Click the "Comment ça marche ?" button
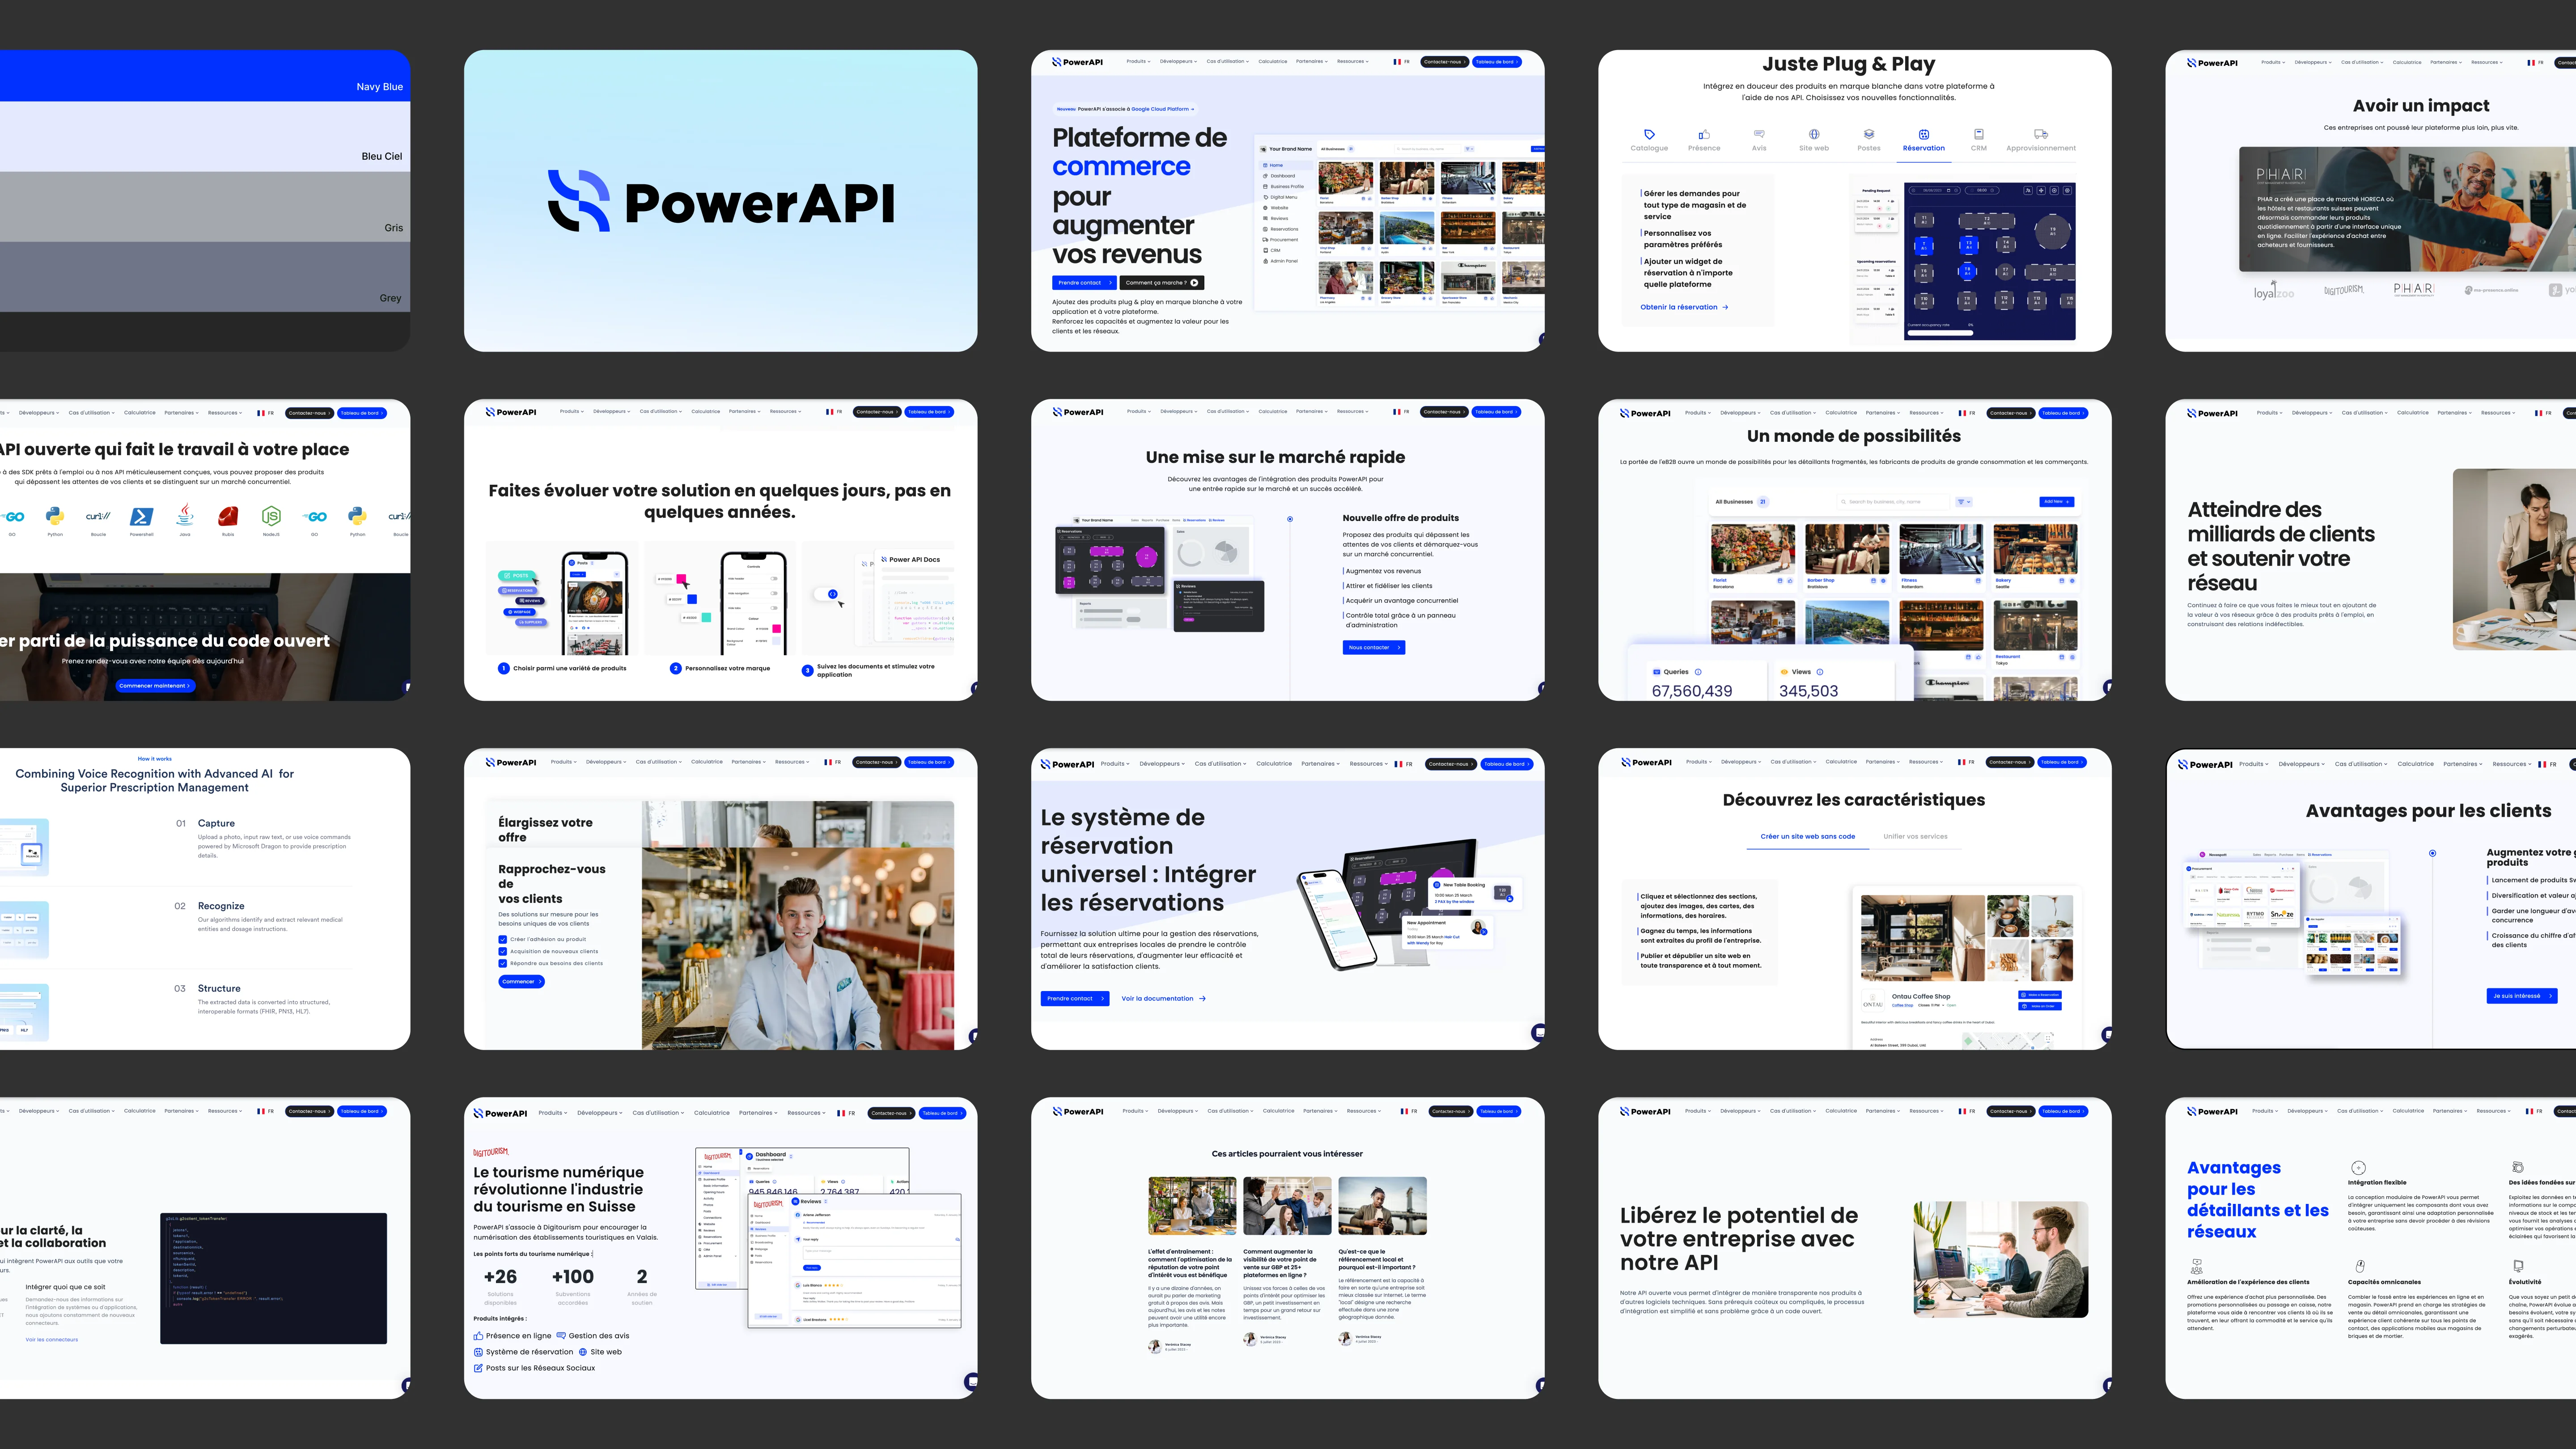This screenshot has height=1449, width=2576. [x=1161, y=283]
